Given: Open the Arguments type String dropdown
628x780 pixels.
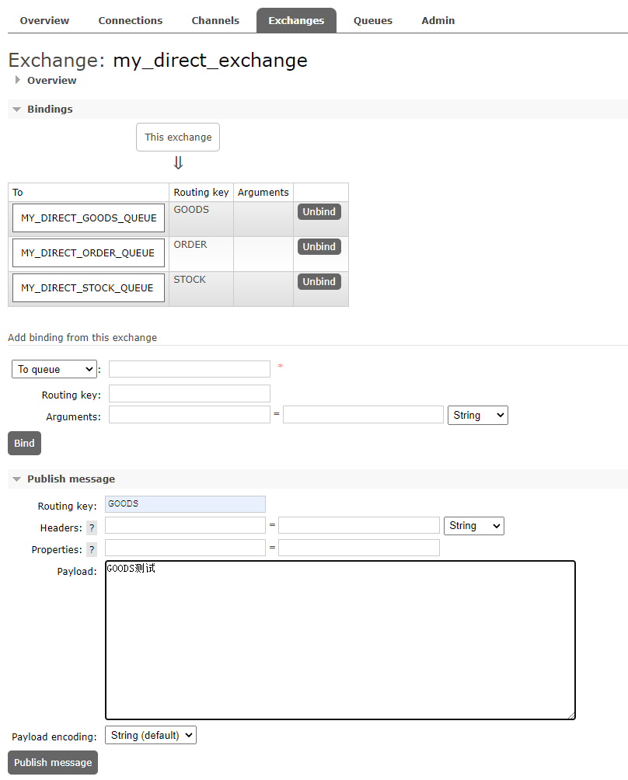Looking at the screenshot, I should coord(477,415).
